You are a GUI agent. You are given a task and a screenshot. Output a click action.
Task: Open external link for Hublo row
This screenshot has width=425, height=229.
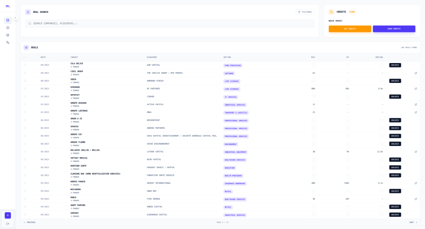coord(416,199)
